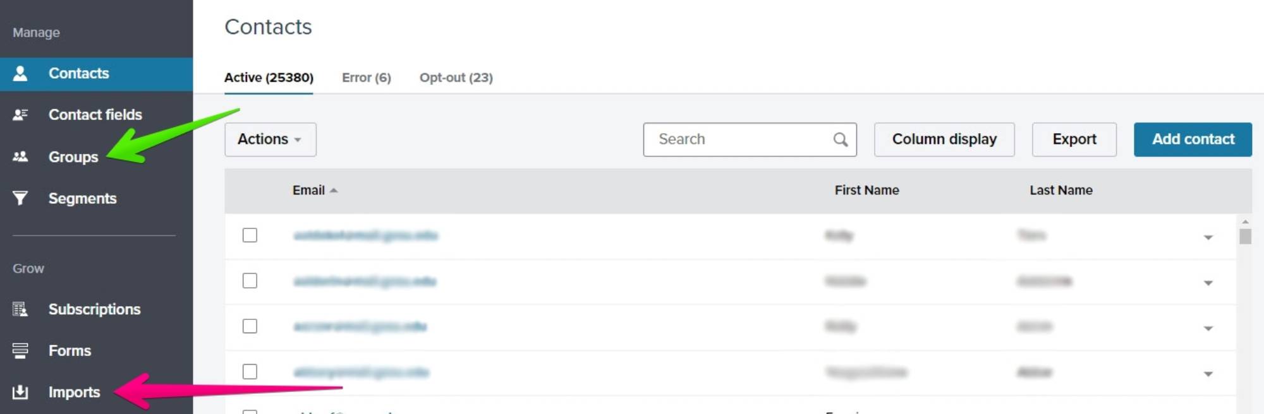Click the Export button
Screen dimensions: 1264x414
click(x=1074, y=139)
